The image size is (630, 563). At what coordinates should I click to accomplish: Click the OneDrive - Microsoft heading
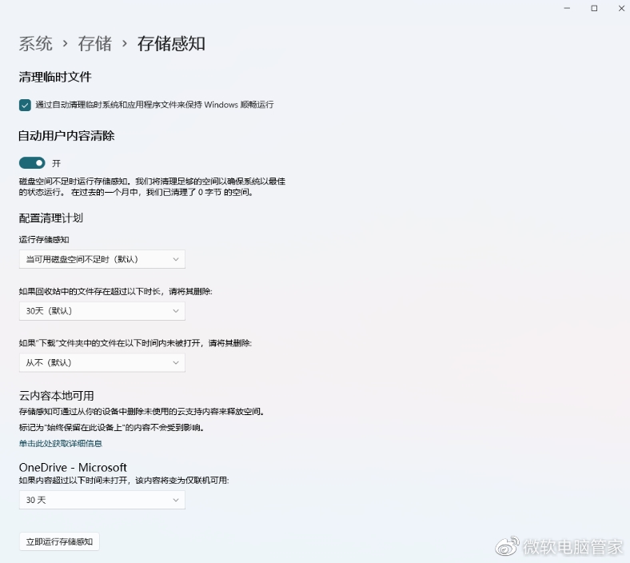pos(73,467)
